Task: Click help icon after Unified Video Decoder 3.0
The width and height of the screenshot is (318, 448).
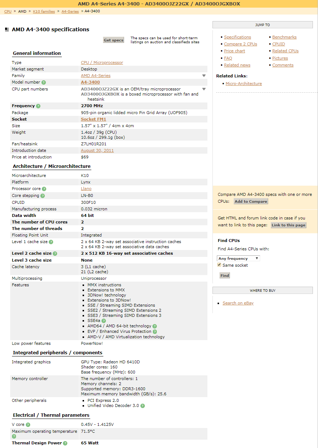Action: [x=143, y=406]
